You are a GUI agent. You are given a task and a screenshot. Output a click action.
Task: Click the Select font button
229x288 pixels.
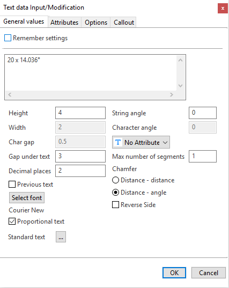pos(27,198)
